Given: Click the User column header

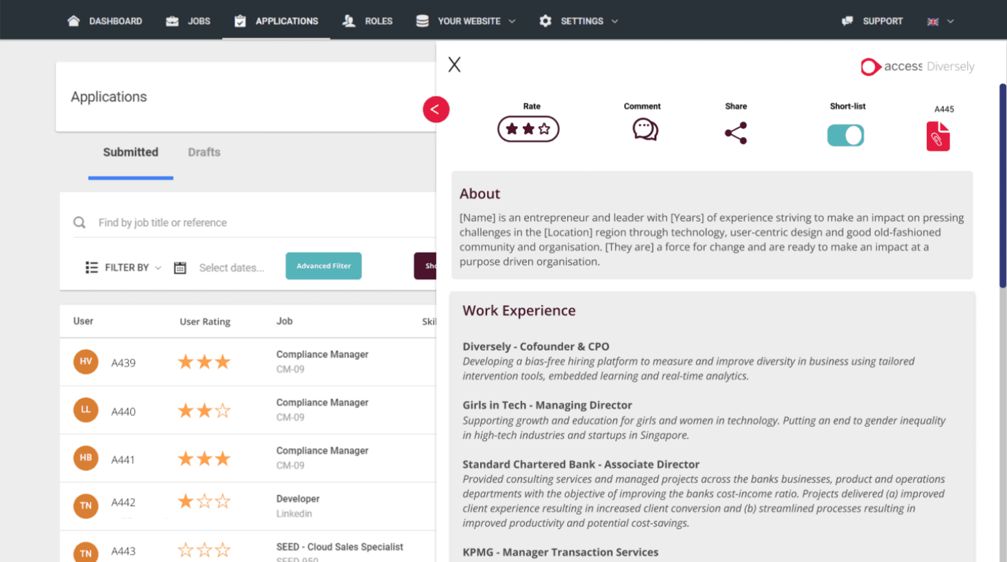Looking at the screenshot, I should pyautogui.click(x=83, y=321).
